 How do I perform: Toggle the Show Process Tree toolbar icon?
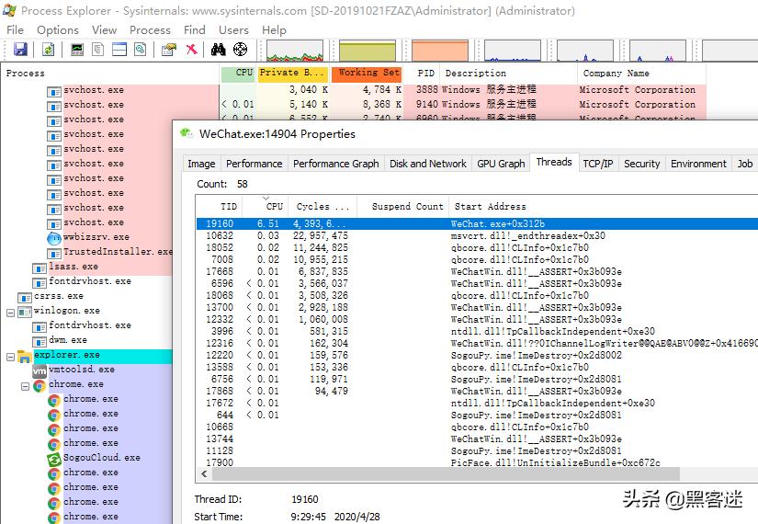click(x=98, y=49)
